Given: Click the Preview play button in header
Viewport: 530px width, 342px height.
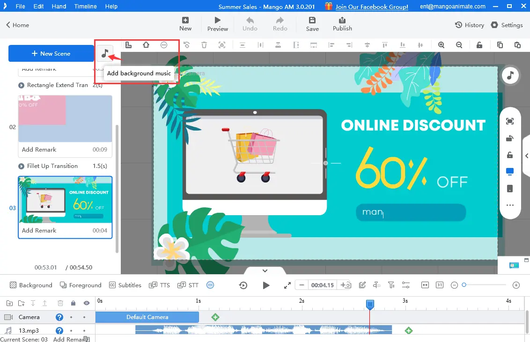Looking at the screenshot, I should pos(218,24).
